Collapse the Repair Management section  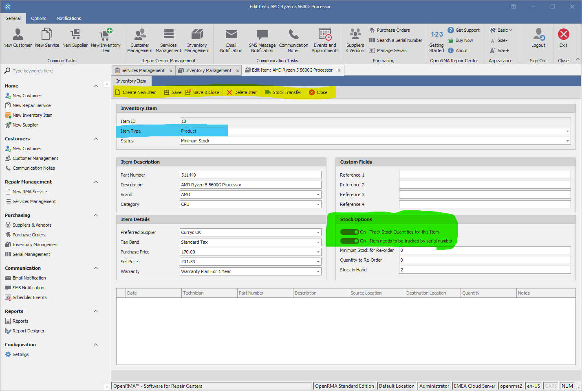(96, 182)
